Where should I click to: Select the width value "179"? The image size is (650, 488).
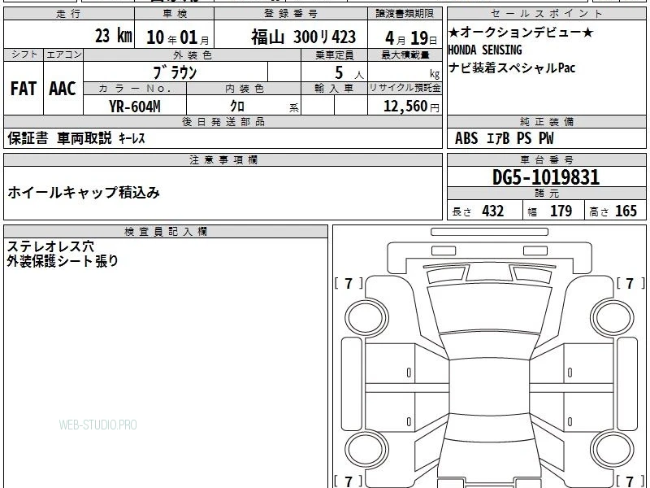tap(561, 211)
